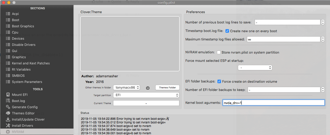This screenshot has width=330, height=135.
Task: Open Install Drivers tool label
Action: [23, 125]
